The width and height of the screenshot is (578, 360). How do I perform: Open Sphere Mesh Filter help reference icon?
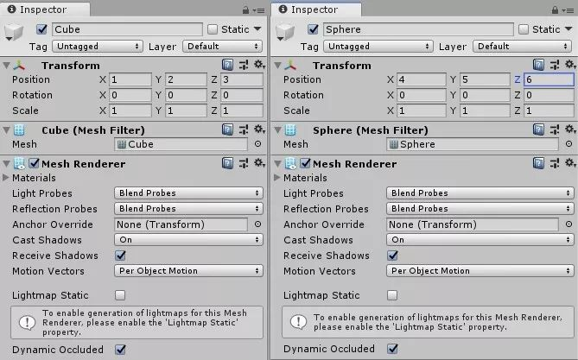[x=538, y=129]
